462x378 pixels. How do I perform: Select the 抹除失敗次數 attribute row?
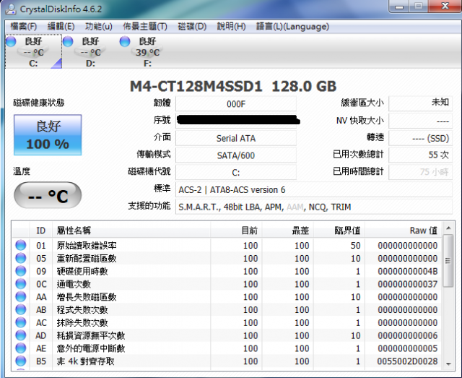(x=227, y=322)
